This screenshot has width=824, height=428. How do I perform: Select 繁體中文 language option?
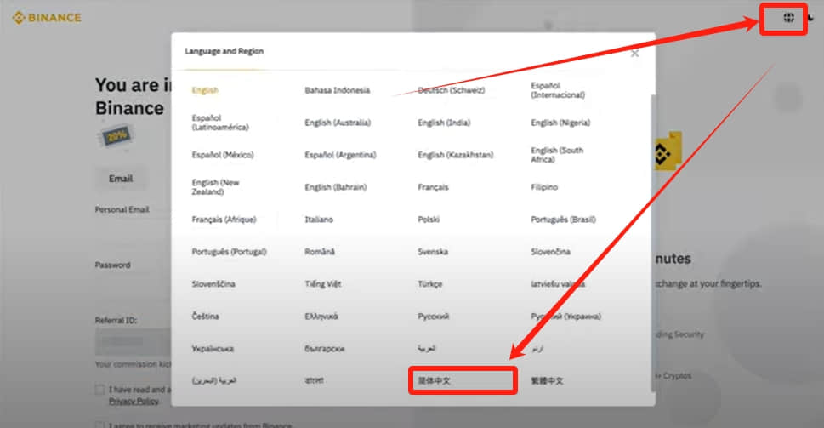tap(547, 380)
